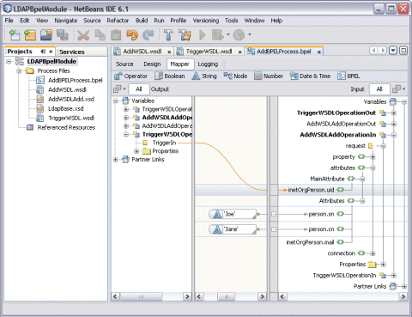Viewport: 412px width, 317px height.
Task: Maximize the editor window with the square button
Action: [x=403, y=51]
